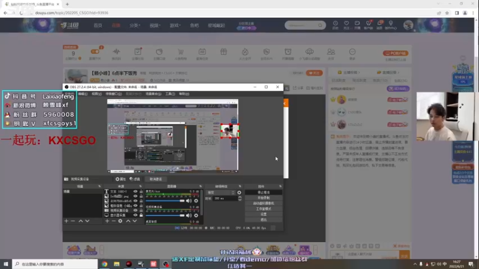Viewport: 479px width, 269px height.
Task: Open the 工具 menu in OBS
Action: 170,94
